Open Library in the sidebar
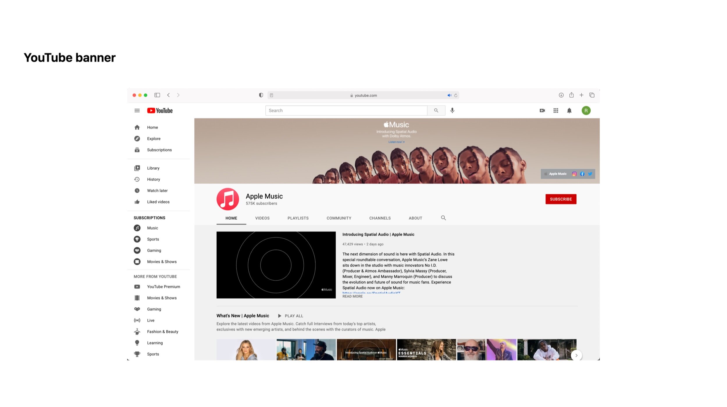 (x=158, y=168)
